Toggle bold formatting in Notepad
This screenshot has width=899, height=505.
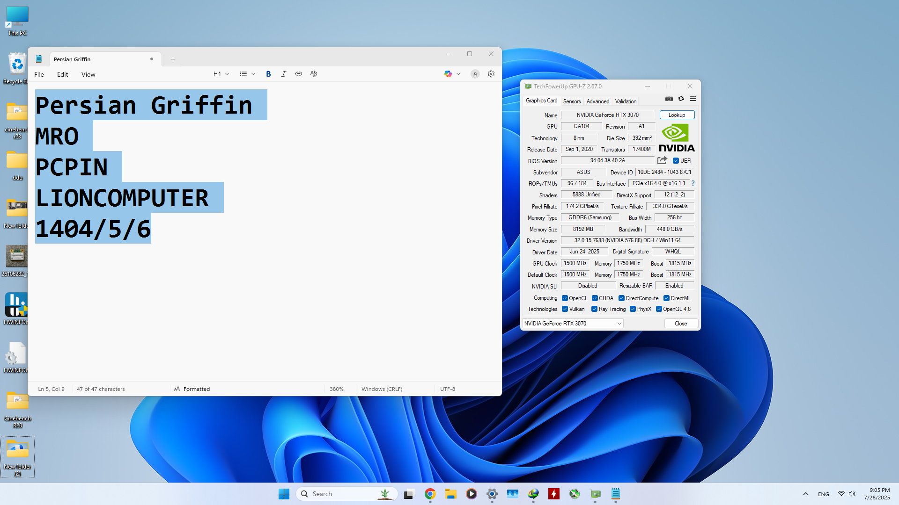point(268,74)
